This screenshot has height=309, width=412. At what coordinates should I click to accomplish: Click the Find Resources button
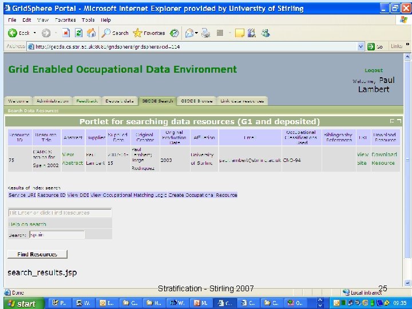click(x=37, y=254)
